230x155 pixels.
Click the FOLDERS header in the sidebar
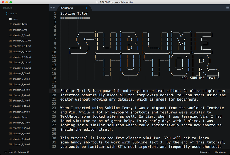(8, 8)
